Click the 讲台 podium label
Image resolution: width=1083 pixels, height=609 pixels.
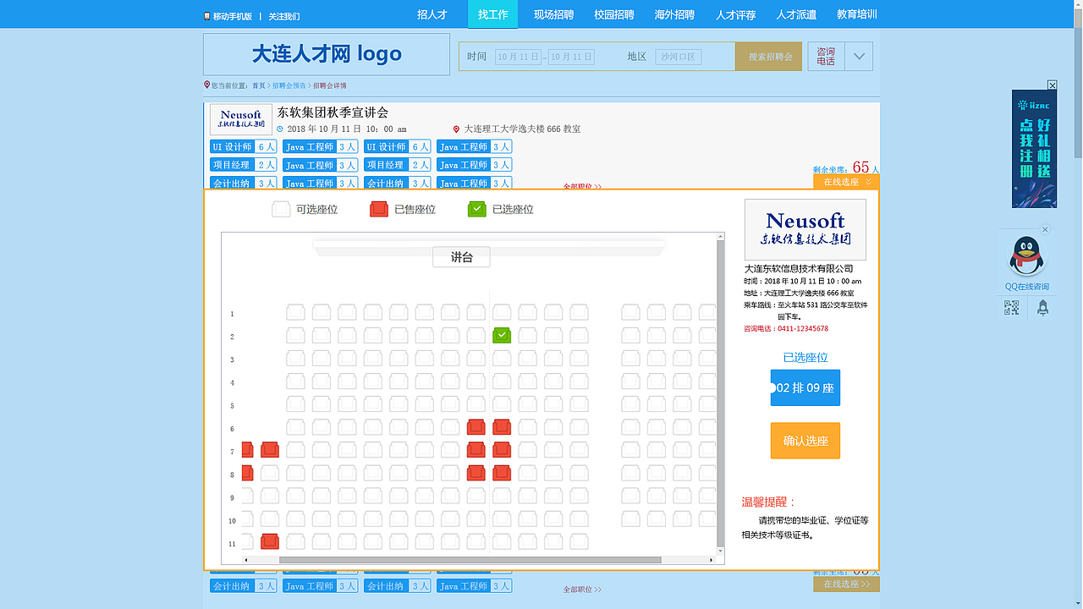point(461,257)
